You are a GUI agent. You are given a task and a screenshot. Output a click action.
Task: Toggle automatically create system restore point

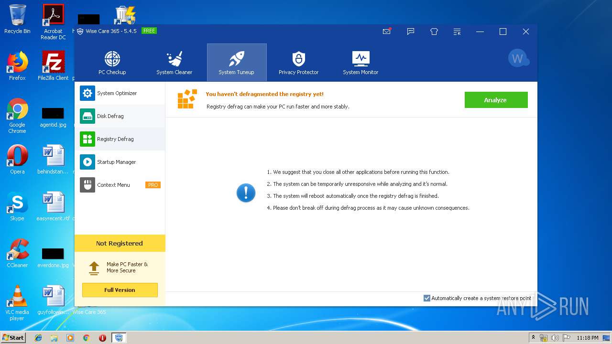click(427, 298)
